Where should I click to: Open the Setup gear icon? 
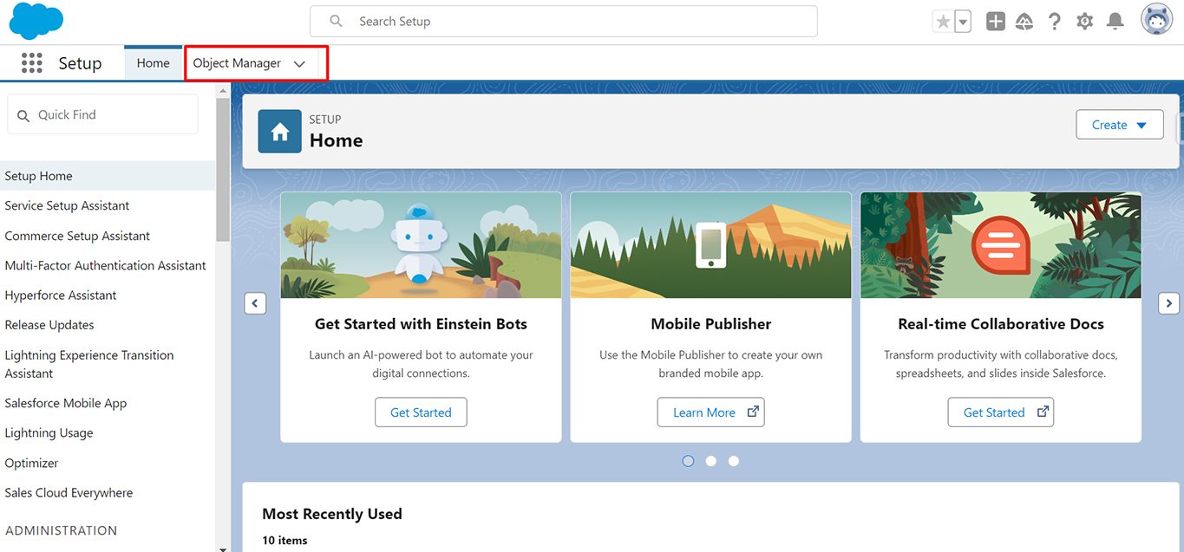[x=1085, y=22]
